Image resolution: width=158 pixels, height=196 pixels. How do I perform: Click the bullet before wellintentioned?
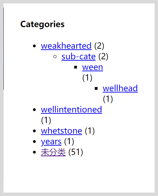34,110
